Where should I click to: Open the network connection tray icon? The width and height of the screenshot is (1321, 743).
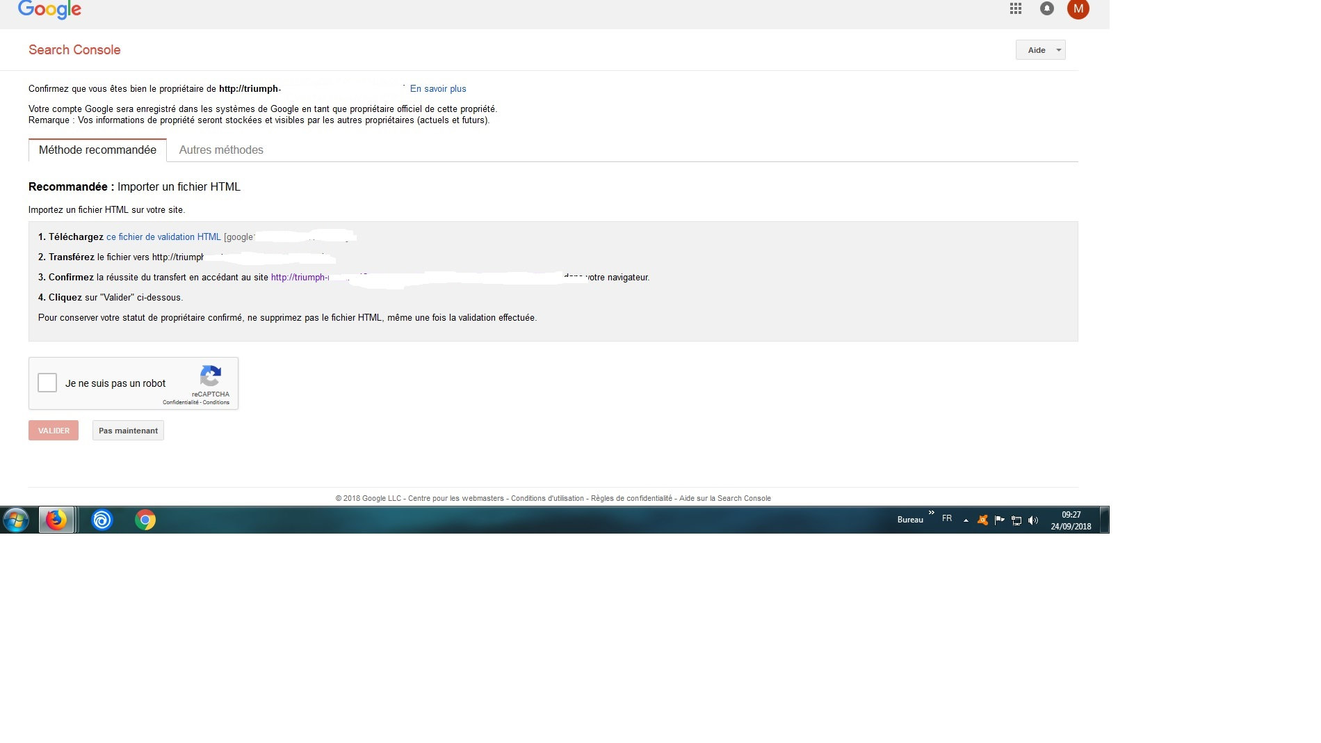coord(1016,520)
